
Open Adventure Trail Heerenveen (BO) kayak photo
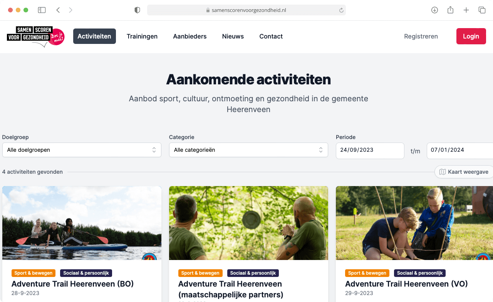click(x=82, y=223)
